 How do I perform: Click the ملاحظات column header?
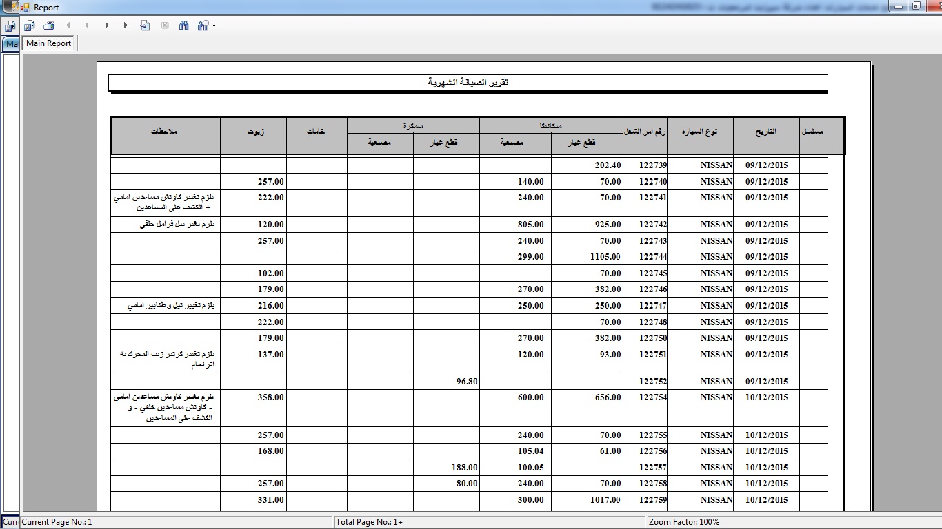click(x=165, y=131)
